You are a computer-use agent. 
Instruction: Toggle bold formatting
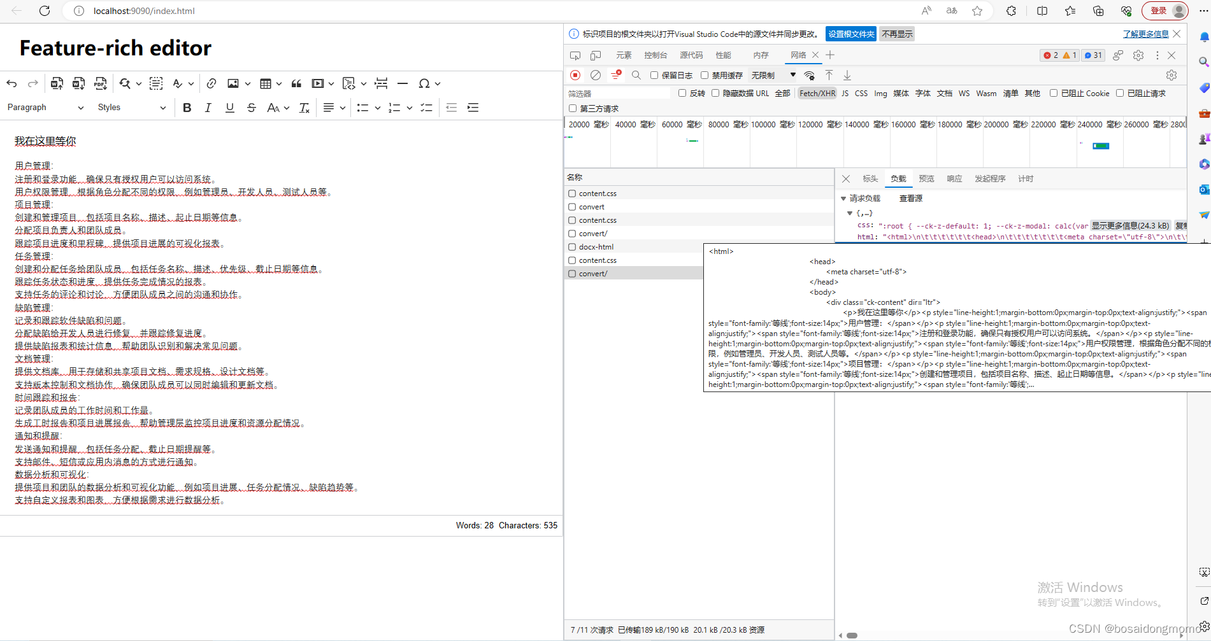click(187, 108)
